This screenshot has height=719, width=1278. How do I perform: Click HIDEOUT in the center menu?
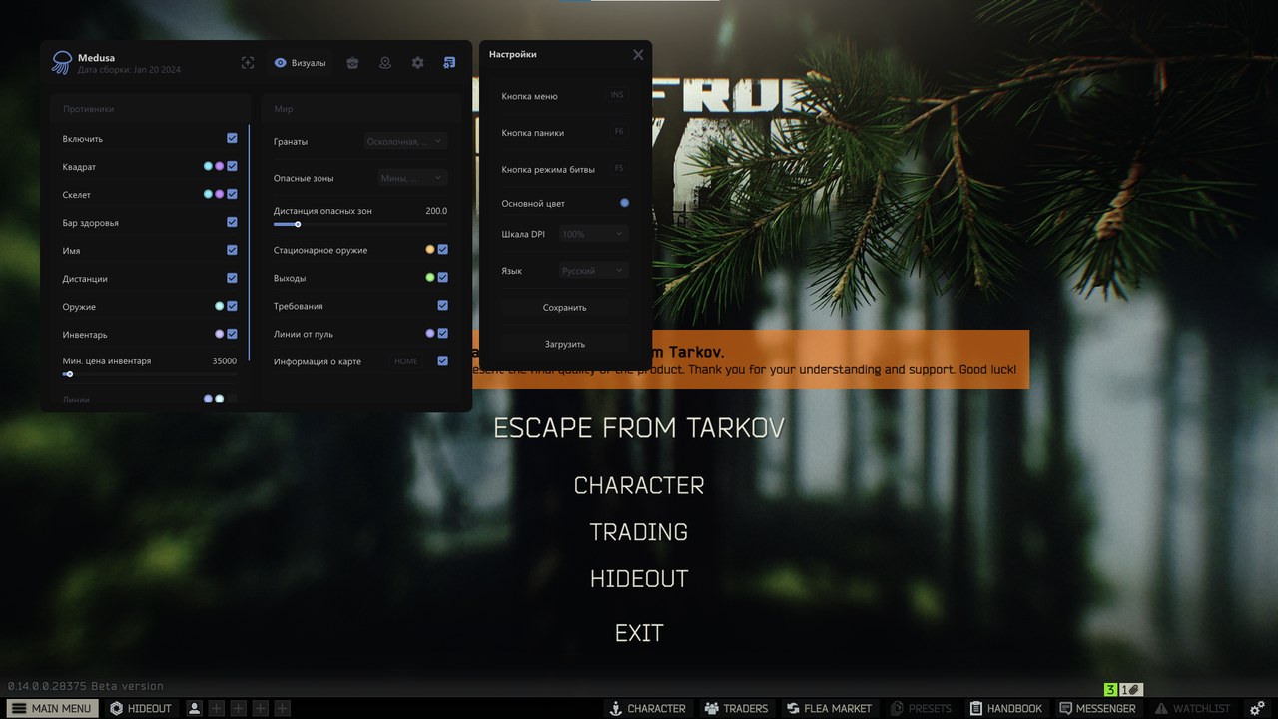[x=639, y=579]
